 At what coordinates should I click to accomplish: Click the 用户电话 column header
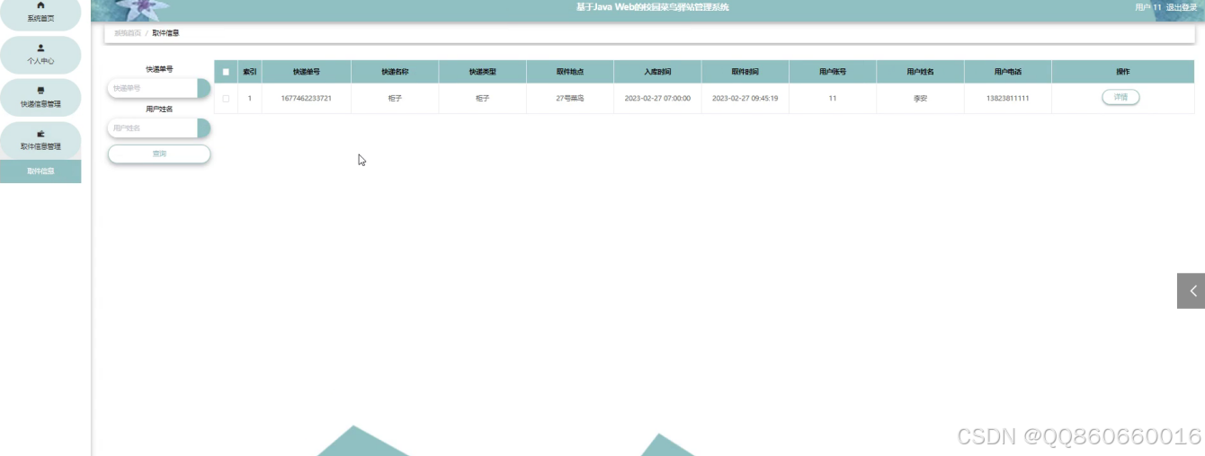(1008, 72)
